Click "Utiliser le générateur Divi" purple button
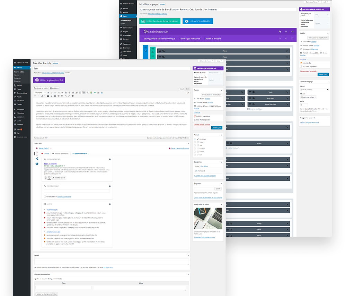The image size is (345, 296). [x=49, y=80]
